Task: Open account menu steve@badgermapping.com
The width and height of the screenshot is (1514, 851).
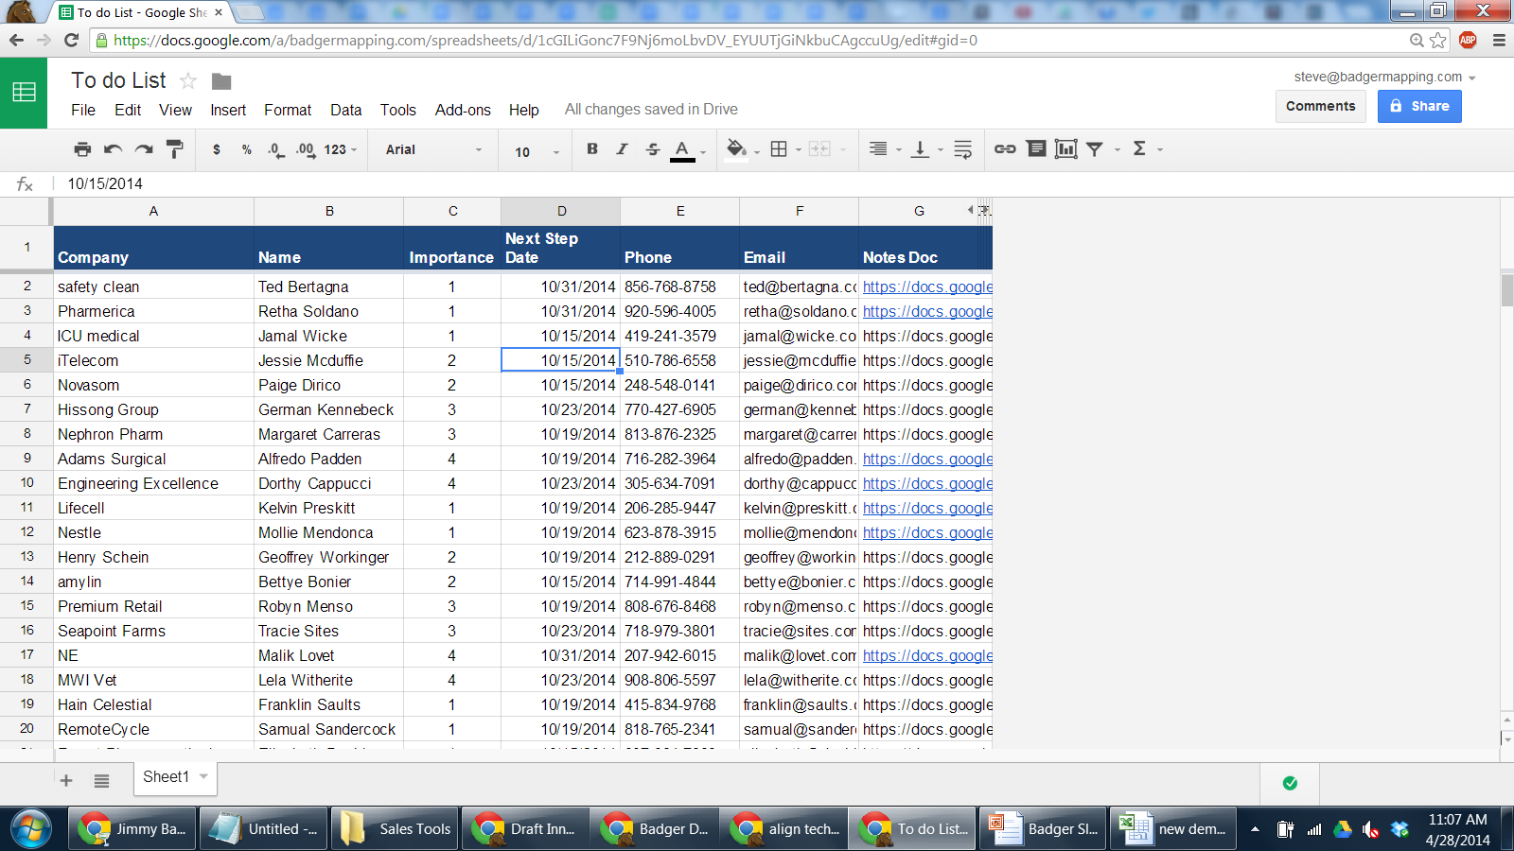Action: pos(1384,77)
